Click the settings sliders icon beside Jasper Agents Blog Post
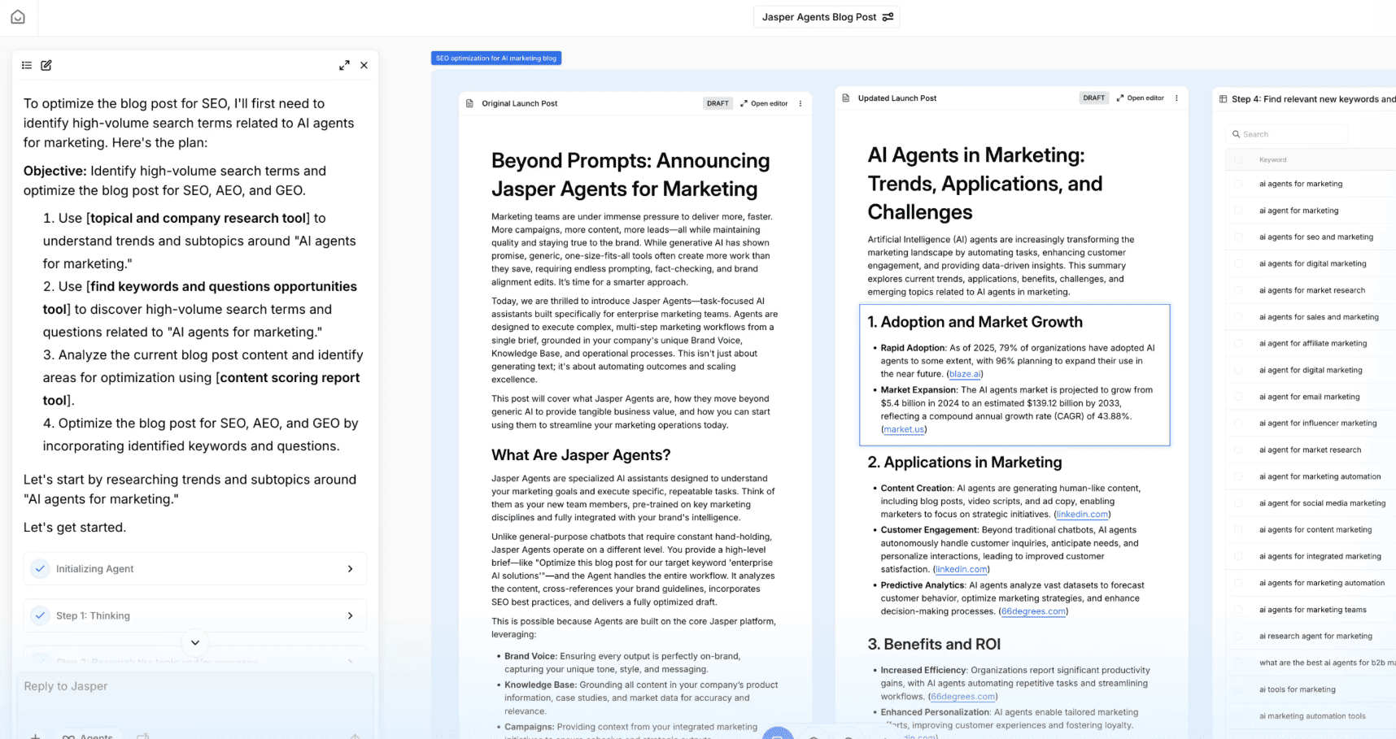This screenshot has height=739, width=1396. (888, 17)
